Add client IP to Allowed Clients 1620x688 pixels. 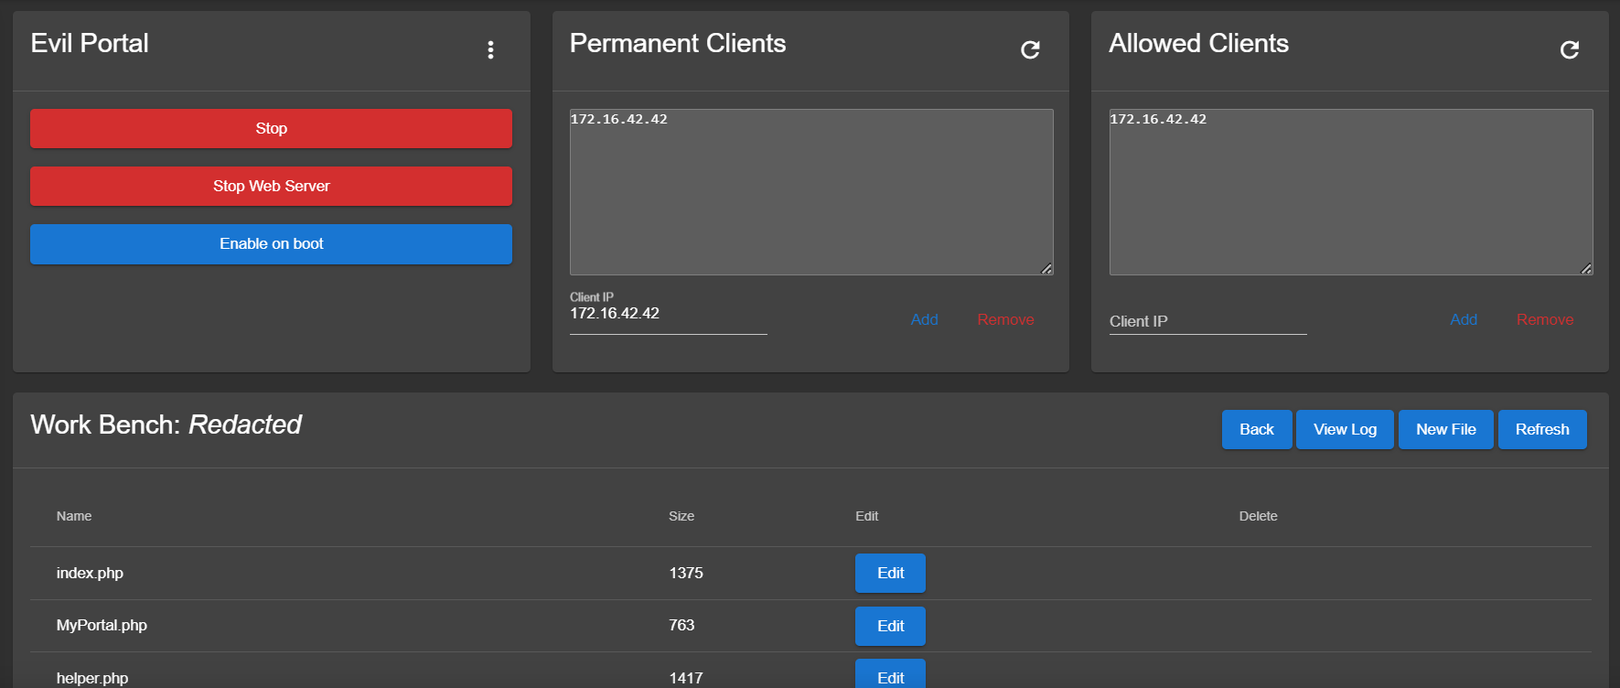pyautogui.click(x=1463, y=319)
